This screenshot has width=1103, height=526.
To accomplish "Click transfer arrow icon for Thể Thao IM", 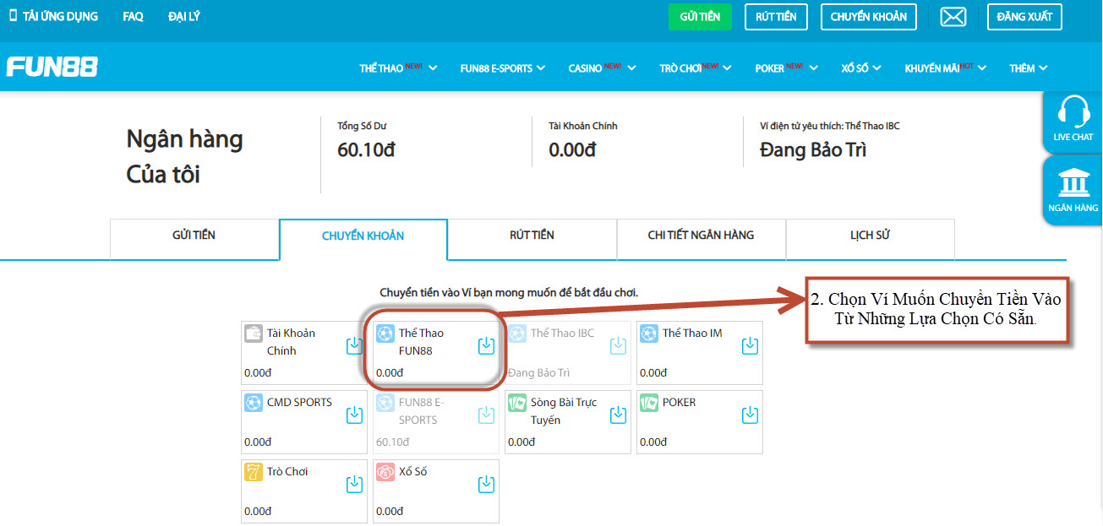I will [x=751, y=346].
